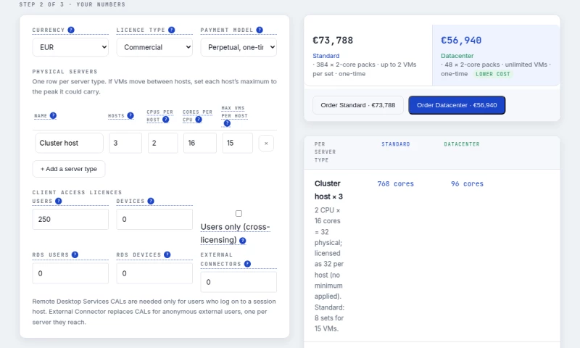Click the Cluster host × 3 heading
This screenshot has height=348, width=580.
328,190
